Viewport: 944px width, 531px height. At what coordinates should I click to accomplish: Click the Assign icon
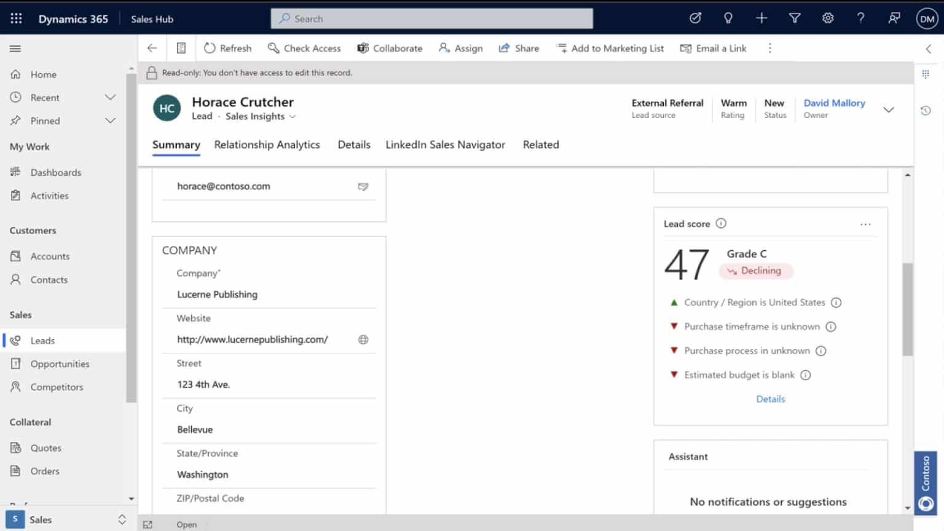pyautogui.click(x=442, y=48)
